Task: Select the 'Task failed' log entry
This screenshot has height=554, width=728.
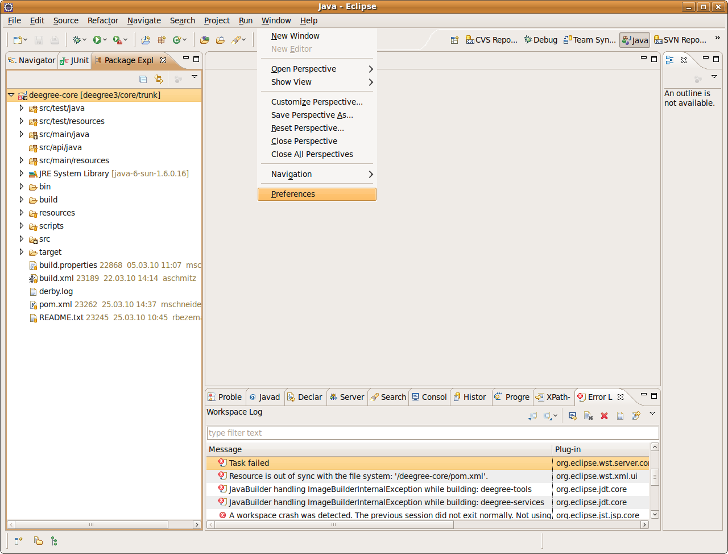Action: coord(428,463)
